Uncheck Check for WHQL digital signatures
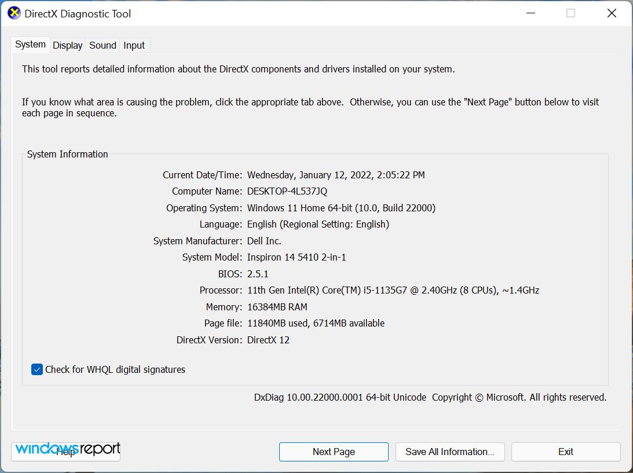 (37, 369)
